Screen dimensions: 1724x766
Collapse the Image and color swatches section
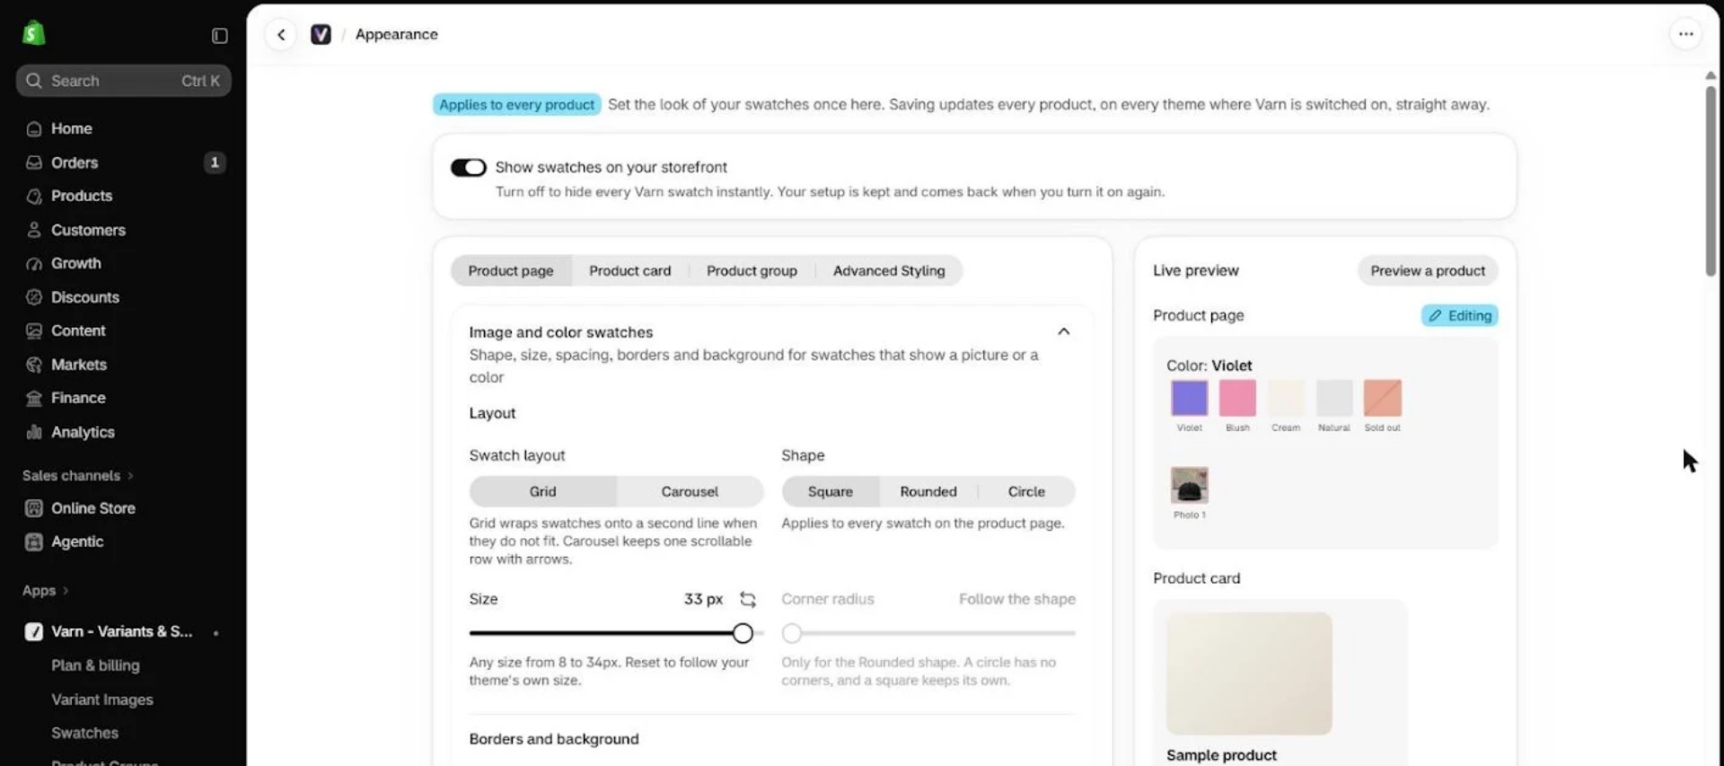(1063, 331)
